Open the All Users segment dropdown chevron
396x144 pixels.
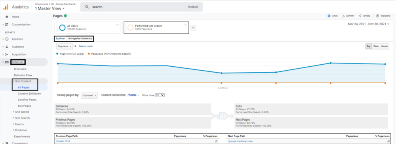point(118,25)
